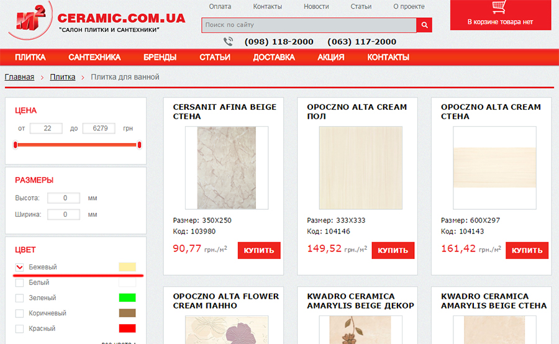The height and width of the screenshot is (344, 559).
Task: Check the Коричневый color checkbox
Action: 20,314
